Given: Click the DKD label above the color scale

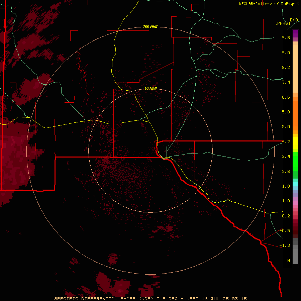Looking at the screenshot, I should (294, 20).
